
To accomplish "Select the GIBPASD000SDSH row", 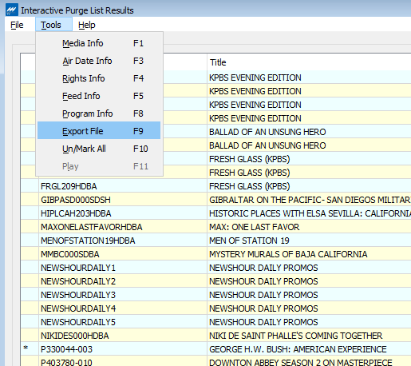I will (216, 200).
